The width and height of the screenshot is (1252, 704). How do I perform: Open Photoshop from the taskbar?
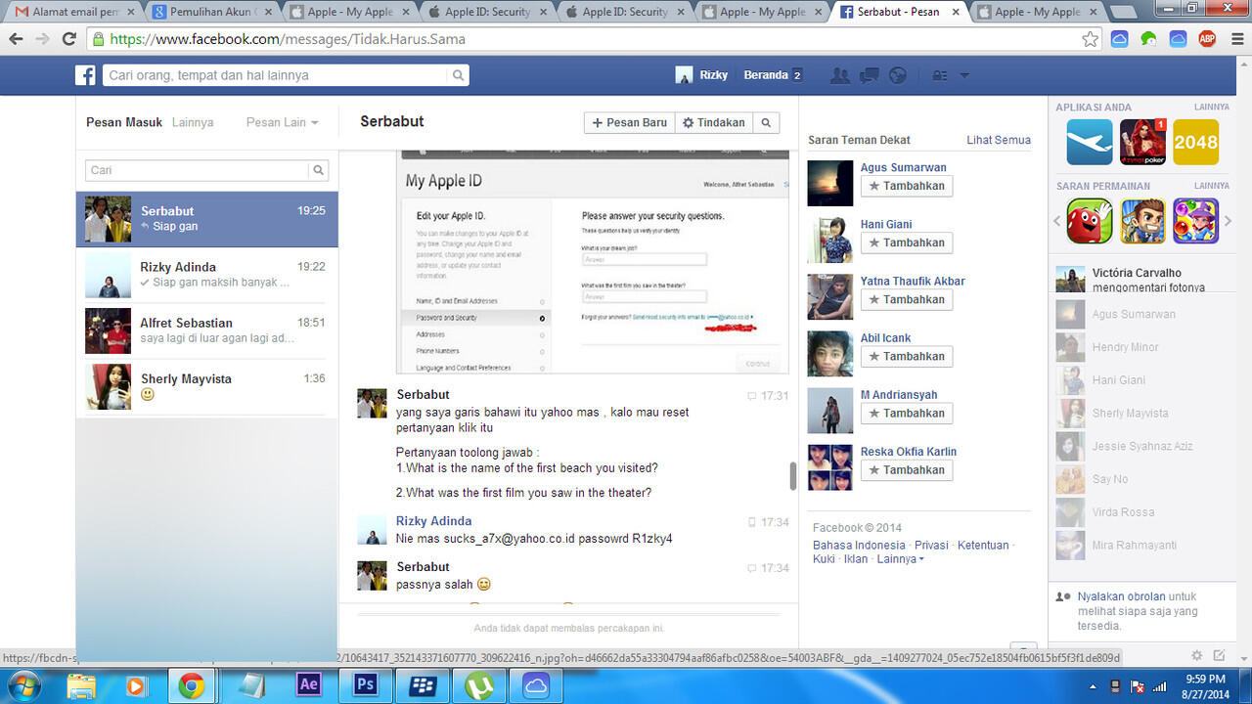coord(365,684)
